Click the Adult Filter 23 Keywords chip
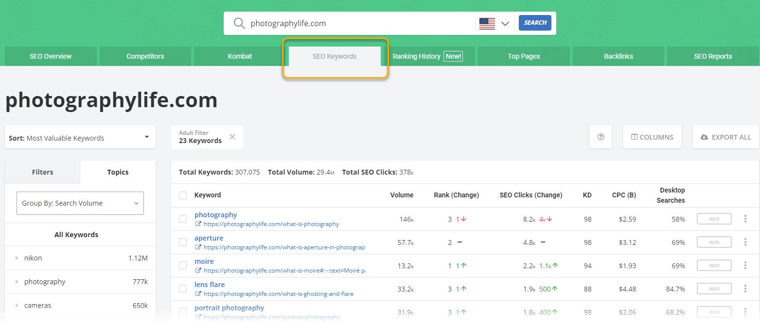The image size is (760, 323). pyautogui.click(x=207, y=137)
